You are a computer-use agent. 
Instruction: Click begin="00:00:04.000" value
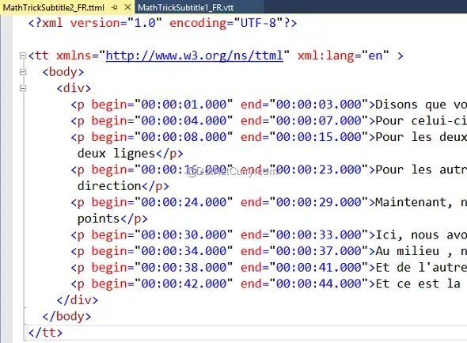click(184, 121)
